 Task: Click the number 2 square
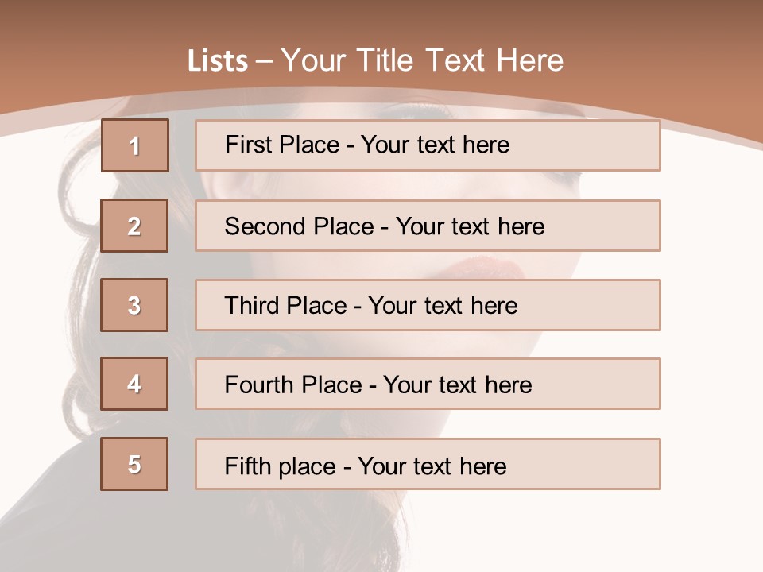pos(134,226)
